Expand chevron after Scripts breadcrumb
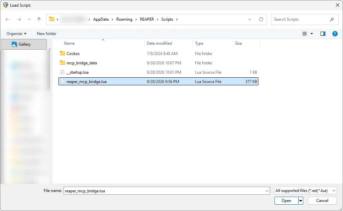The image size is (343, 211). (x=177, y=19)
